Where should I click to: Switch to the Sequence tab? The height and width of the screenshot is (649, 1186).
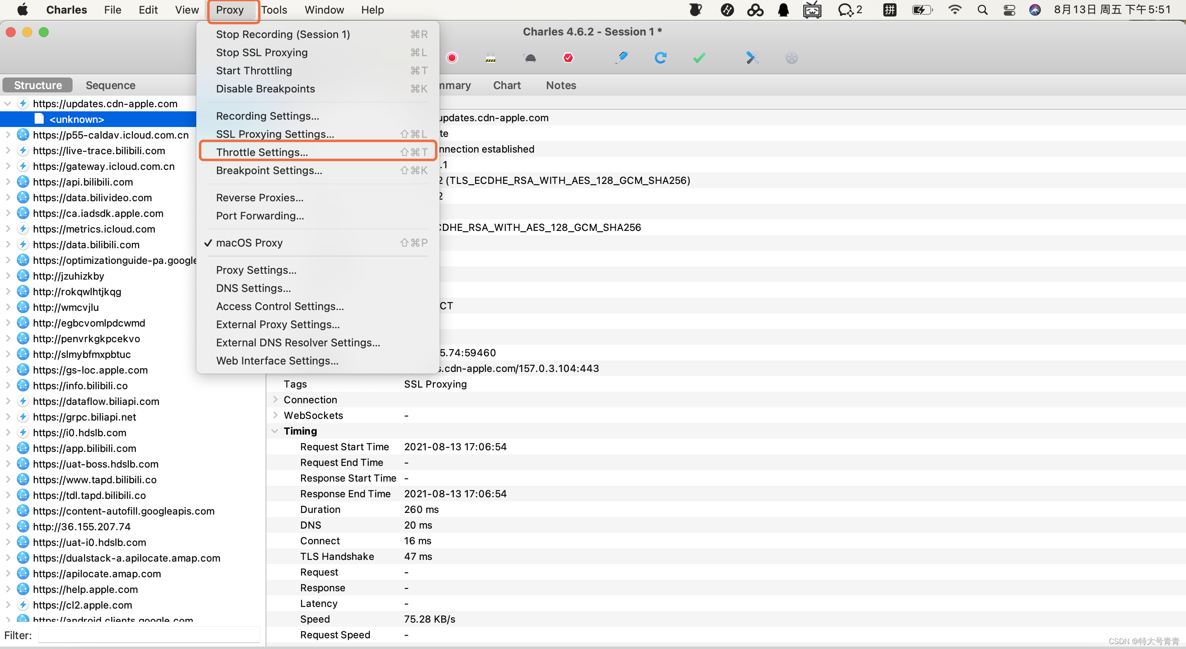click(x=111, y=85)
